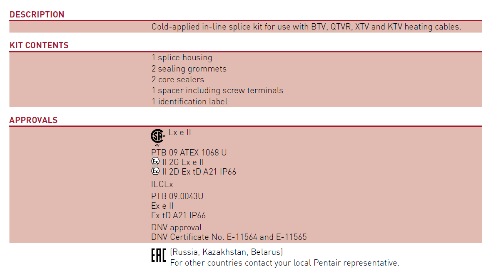Click the cold-applied splice kit description text
491x271 pixels.
[306, 27]
